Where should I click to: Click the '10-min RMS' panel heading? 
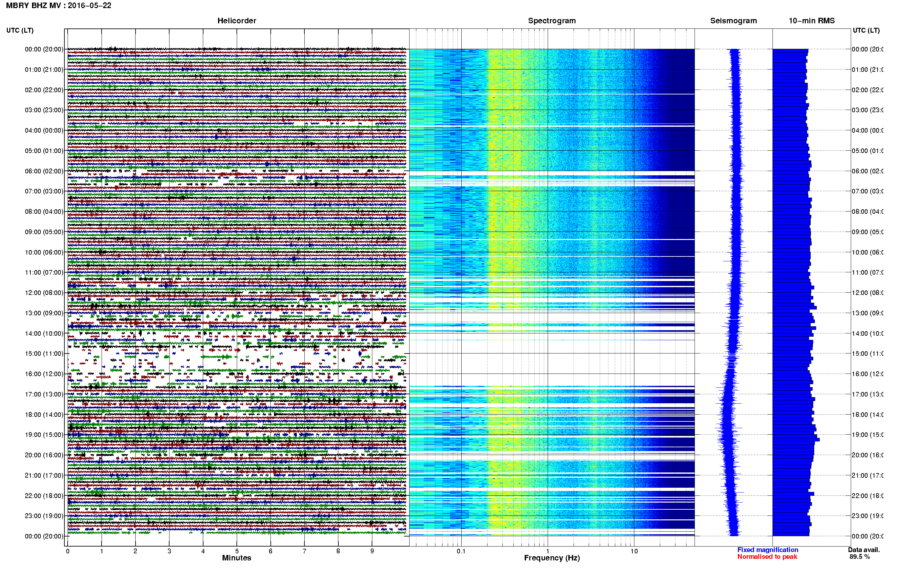pyautogui.click(x=812, y=21)
